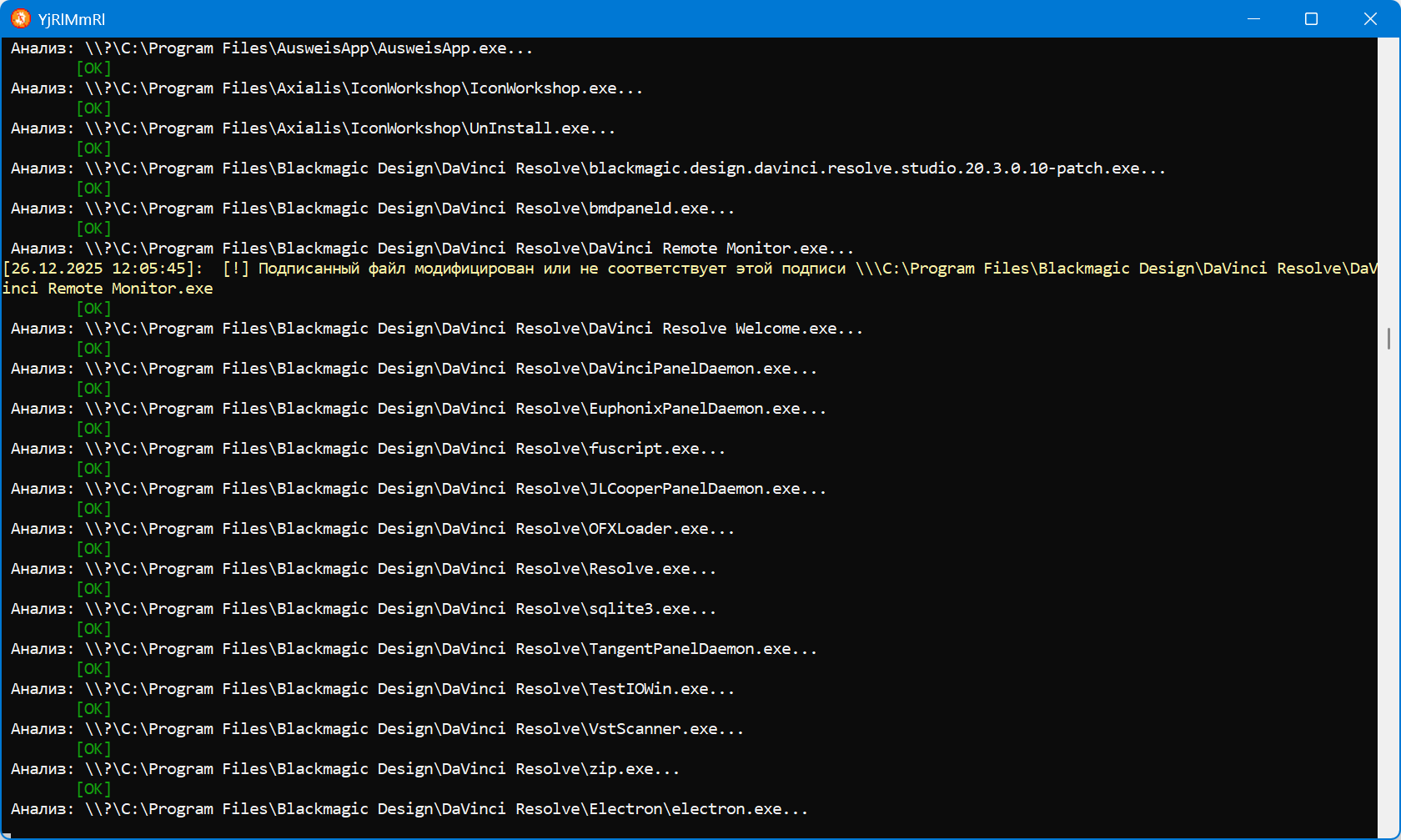
Task: Click the zip.exe path line
Action: (344, 769)
